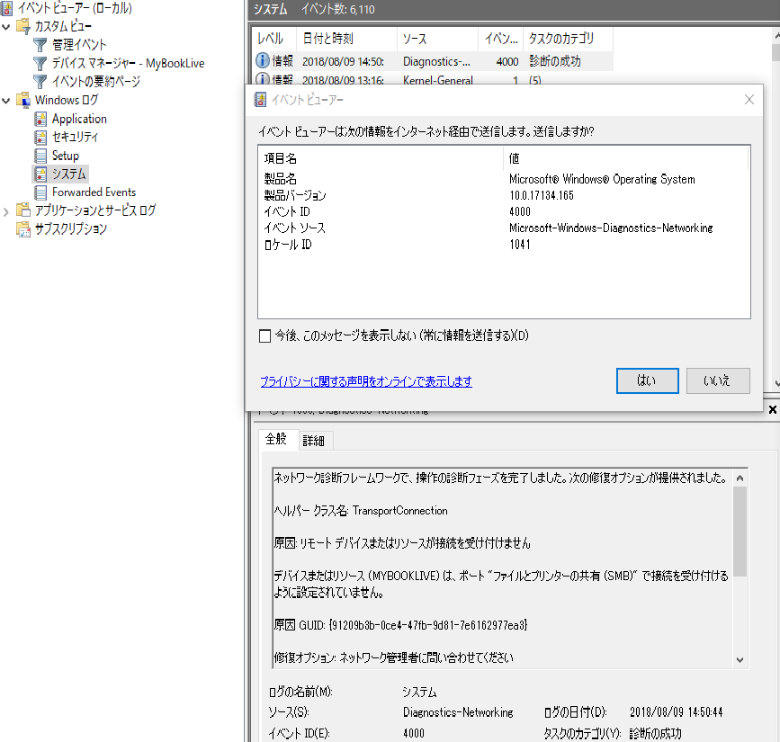Click the ロケール ID value 1041
Image resolution: width=780 pixels, height=742 pixels.
[x=520, y=245]
